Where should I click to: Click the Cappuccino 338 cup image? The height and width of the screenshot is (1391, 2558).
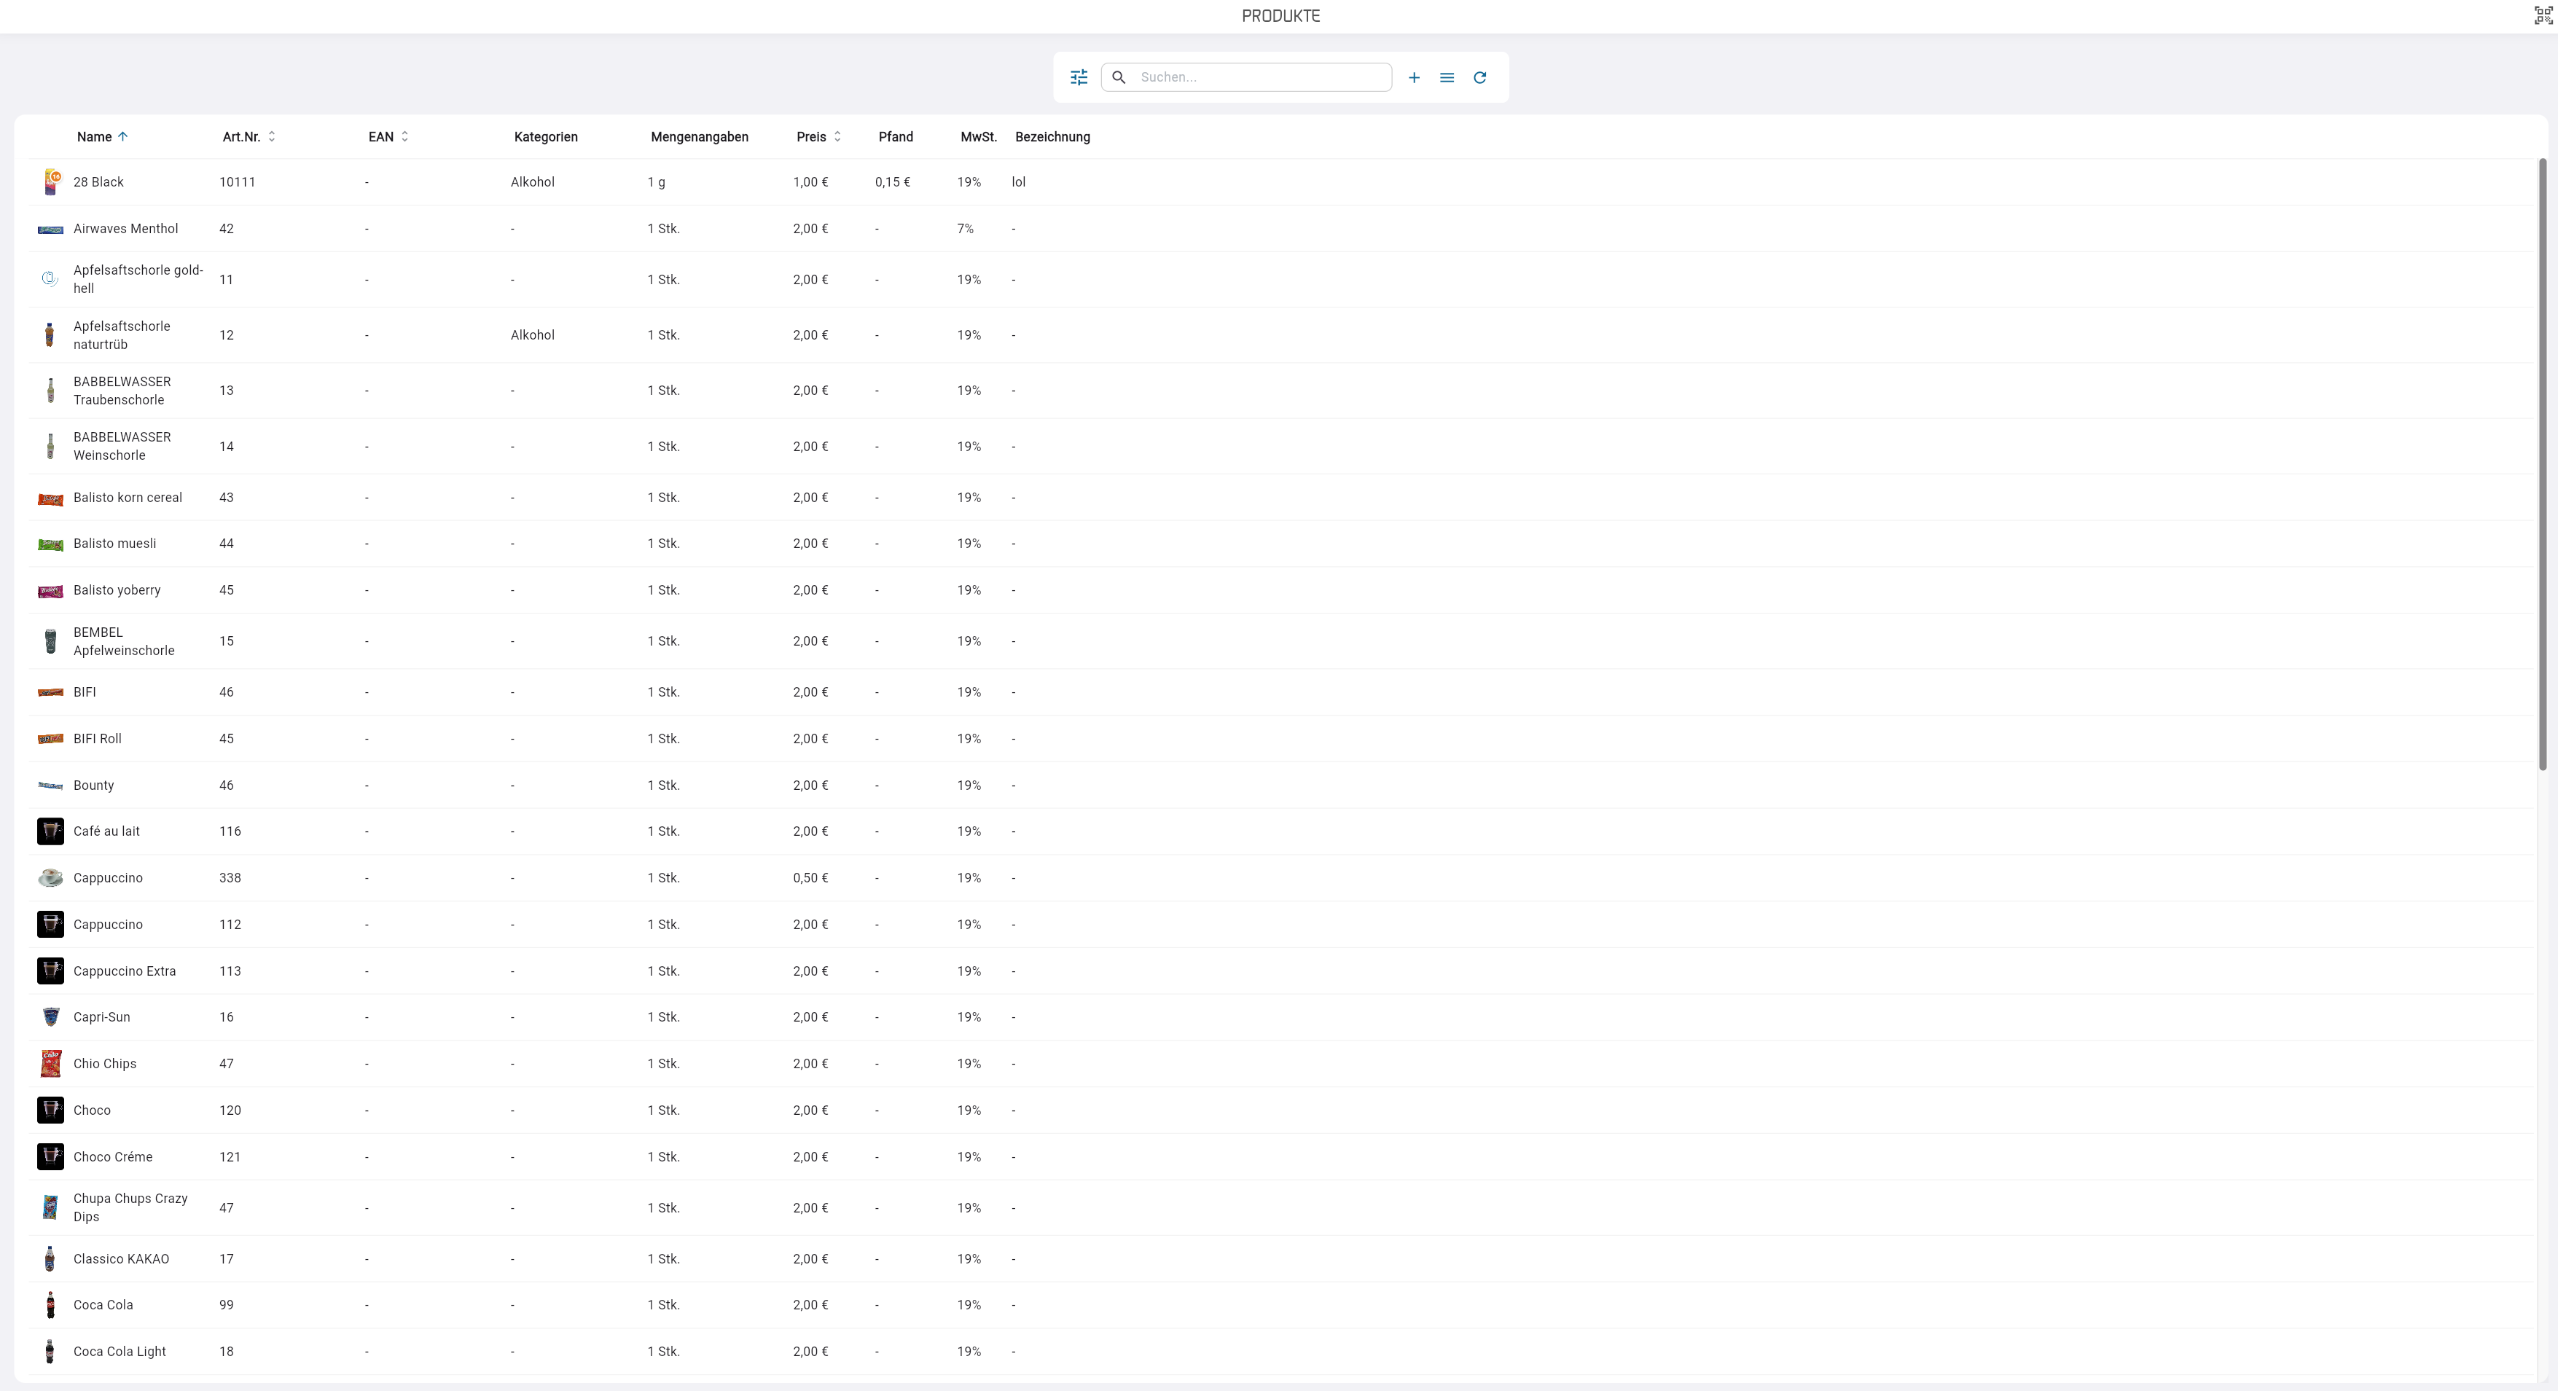pos(50,878)
